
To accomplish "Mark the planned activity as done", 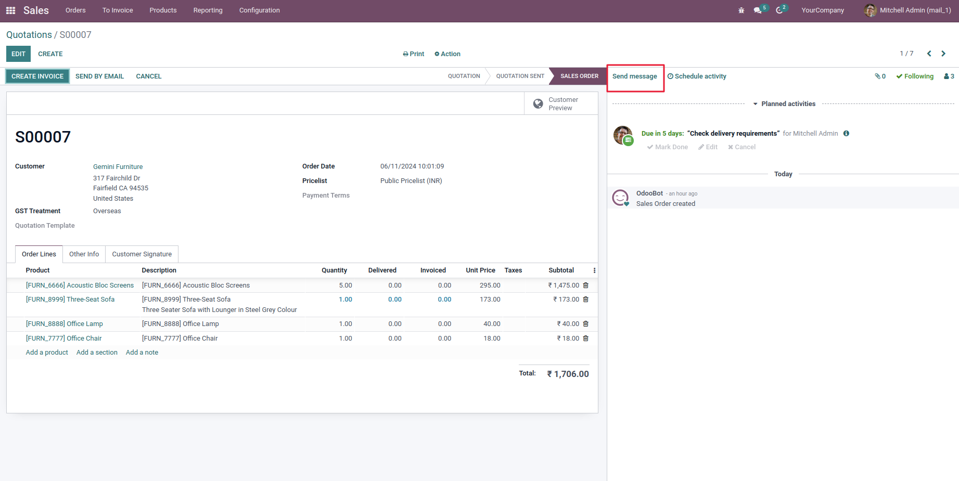I will tap(667, 147).
